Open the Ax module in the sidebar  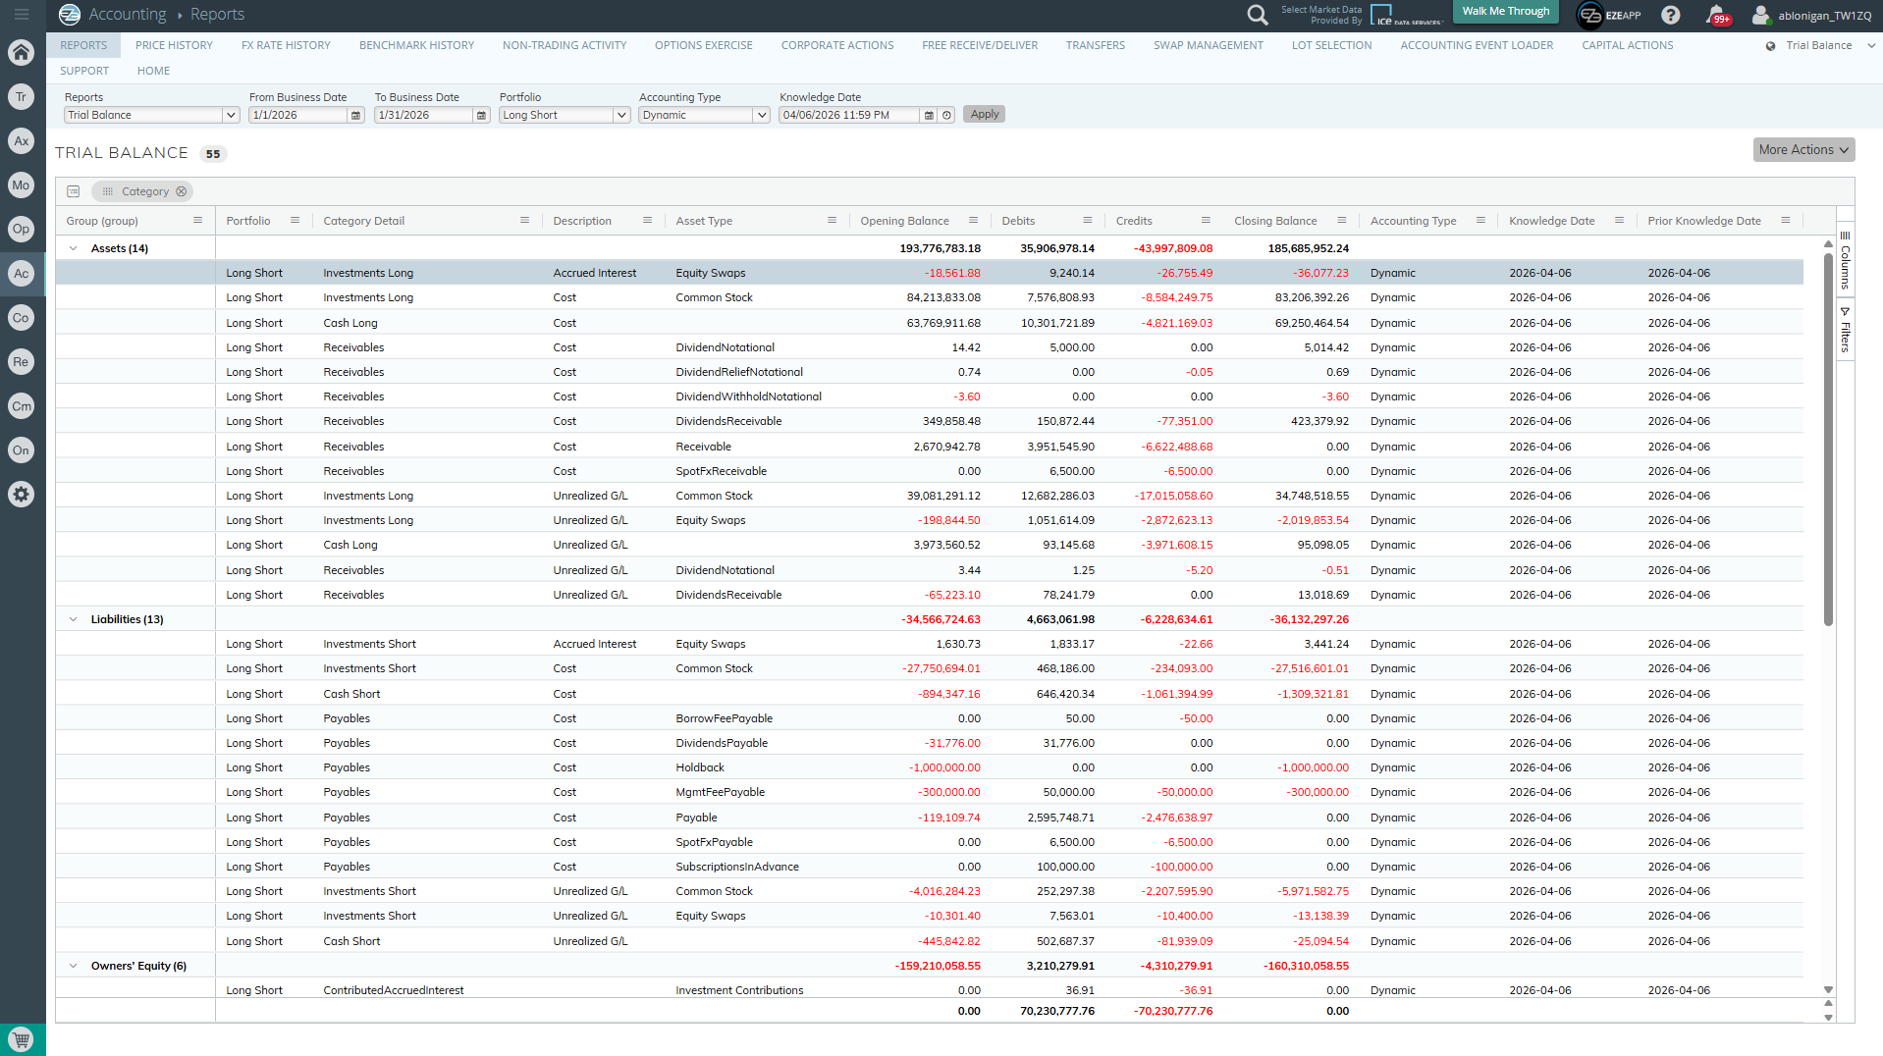click(22, 140)
